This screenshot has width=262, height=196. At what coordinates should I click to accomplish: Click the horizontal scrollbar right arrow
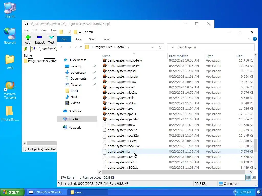251,172
